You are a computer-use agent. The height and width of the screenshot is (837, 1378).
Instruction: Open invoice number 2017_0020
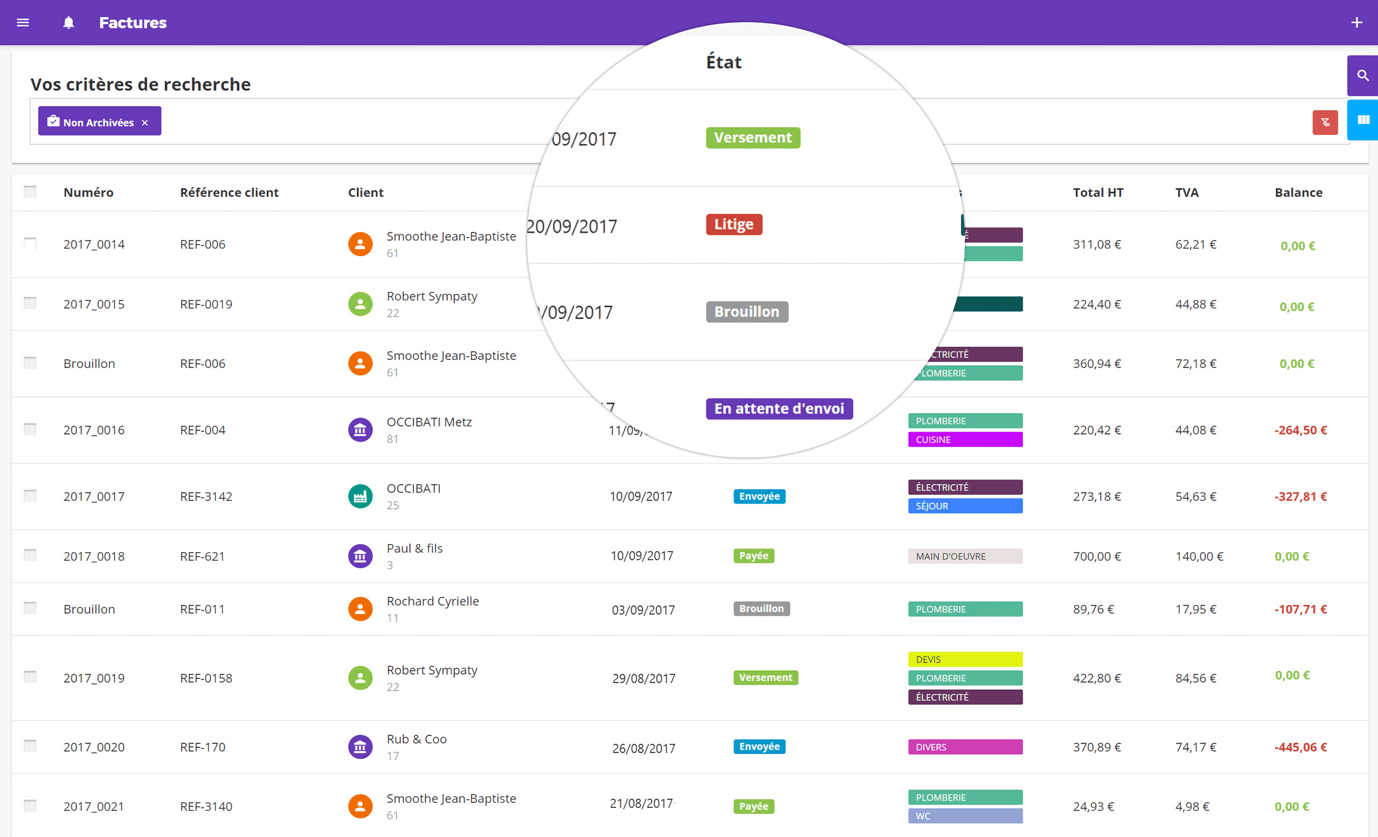[94, 747]
